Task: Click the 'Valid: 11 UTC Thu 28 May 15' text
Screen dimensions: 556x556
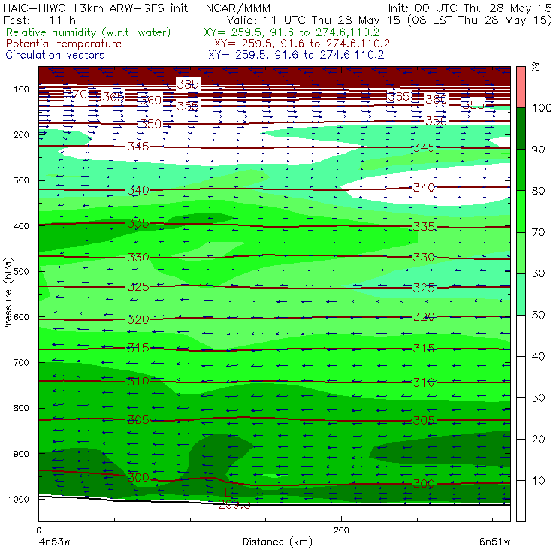Action: click(x=315, y=20)
